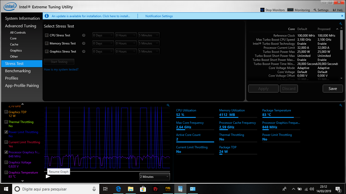Open System Information section

(x=22, y=18)
